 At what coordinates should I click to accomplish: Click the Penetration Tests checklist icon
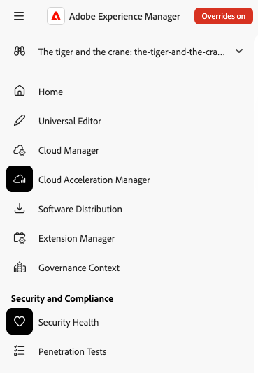tap(20, 351)
